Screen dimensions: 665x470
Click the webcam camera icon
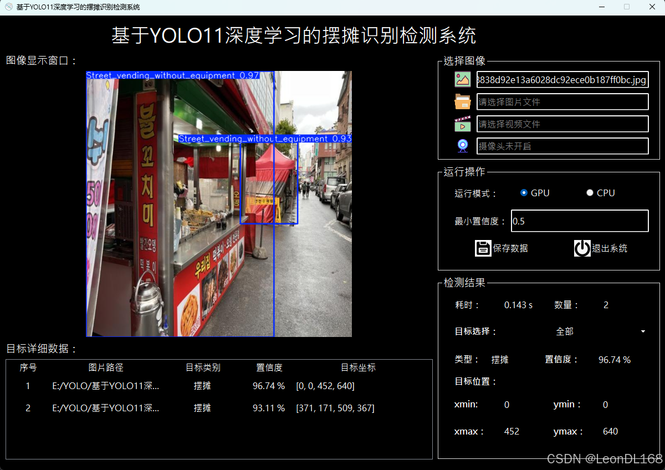(x=463, y=146)
